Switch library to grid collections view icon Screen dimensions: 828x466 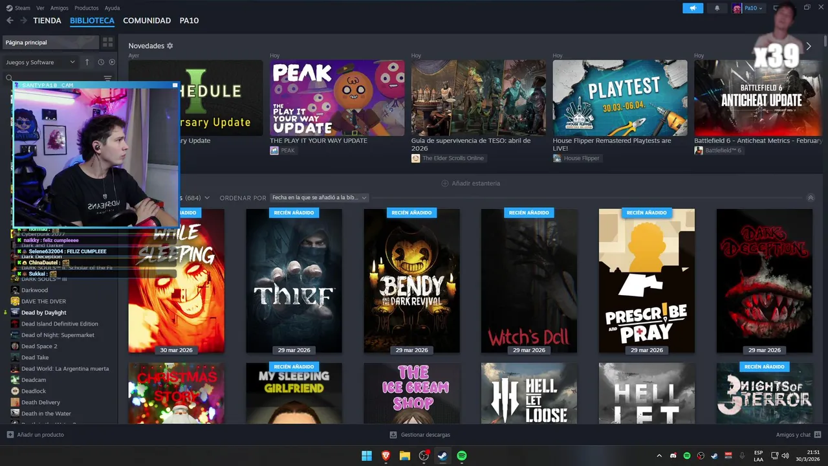[x=107, y=42]
